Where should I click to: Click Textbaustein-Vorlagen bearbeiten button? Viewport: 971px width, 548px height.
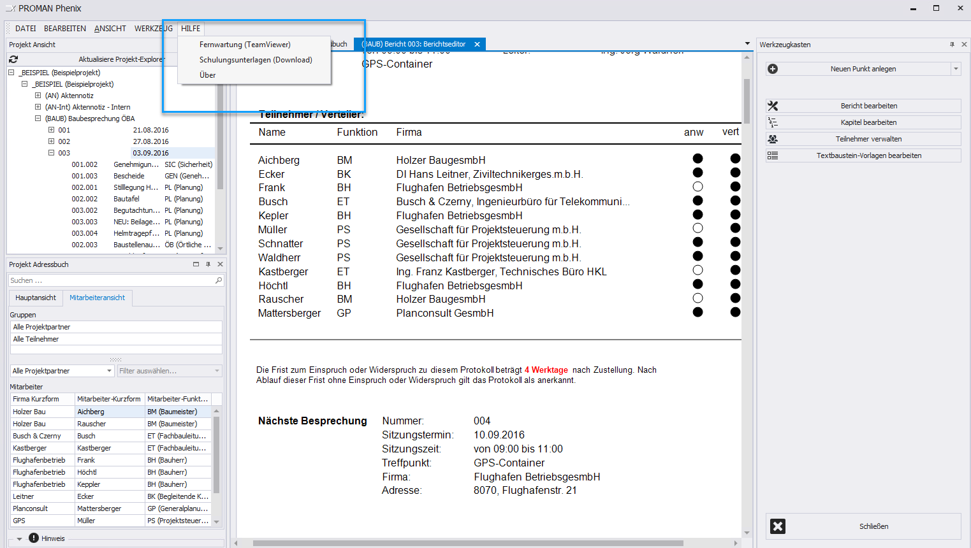(863, 155)
